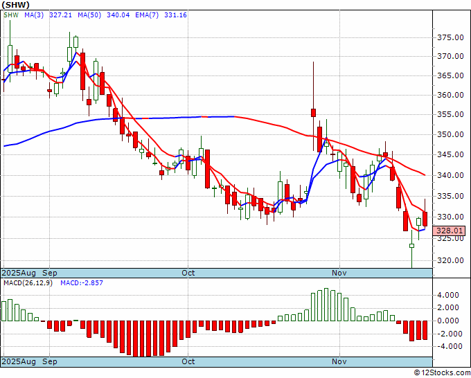The image size is (471, 378).
Task: Click the Oct label on MACD axis
Action: click(188, 361)
